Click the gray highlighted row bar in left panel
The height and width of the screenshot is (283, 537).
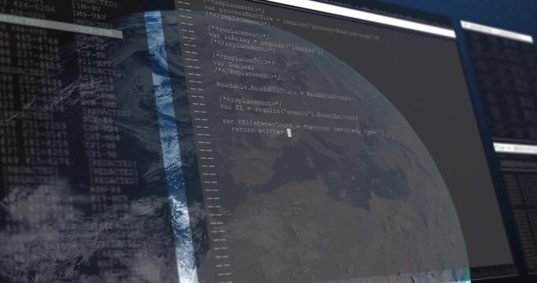(61, 26)
